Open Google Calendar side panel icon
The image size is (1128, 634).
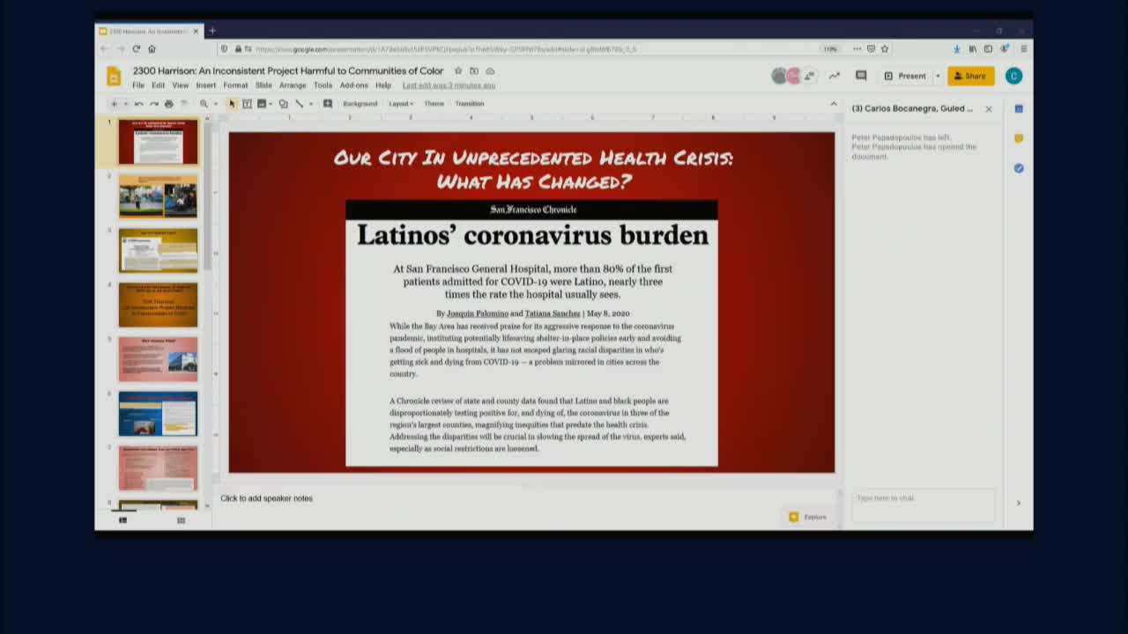click(1019, 109)
